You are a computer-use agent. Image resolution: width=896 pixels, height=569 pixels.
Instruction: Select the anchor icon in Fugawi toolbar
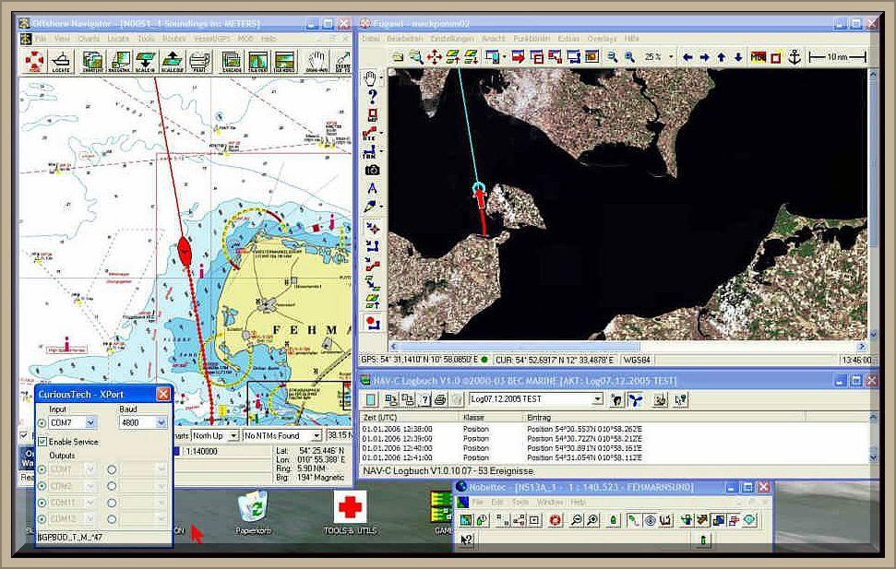click(794, 57)
